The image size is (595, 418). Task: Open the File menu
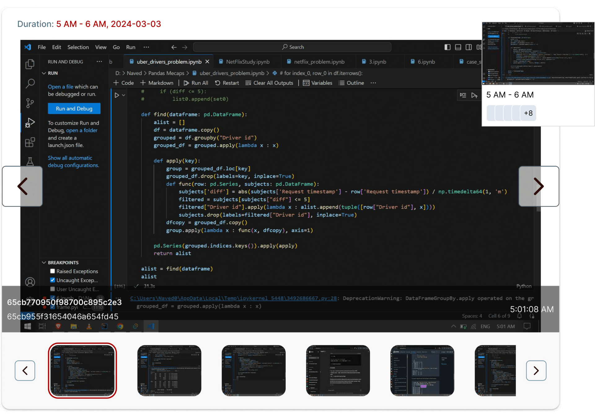[42, 47]
